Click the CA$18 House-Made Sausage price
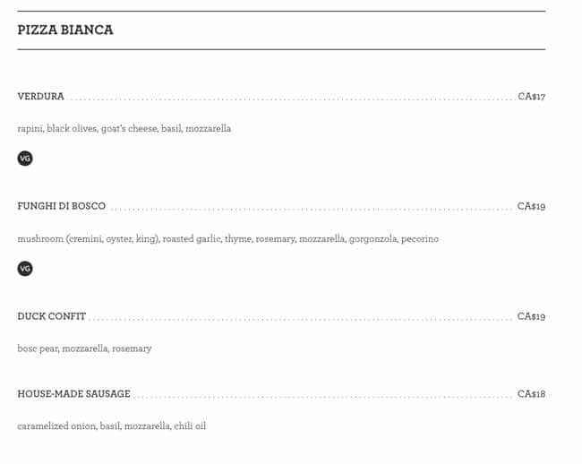 (531, 394)
